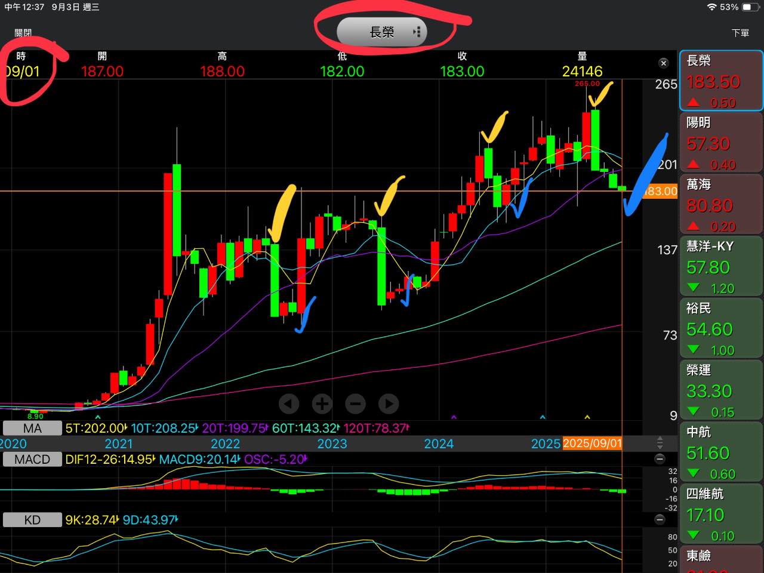Adjust the MACD9:20.14 parameter
This screenshot has width=764, height=573.
(200, 459)
